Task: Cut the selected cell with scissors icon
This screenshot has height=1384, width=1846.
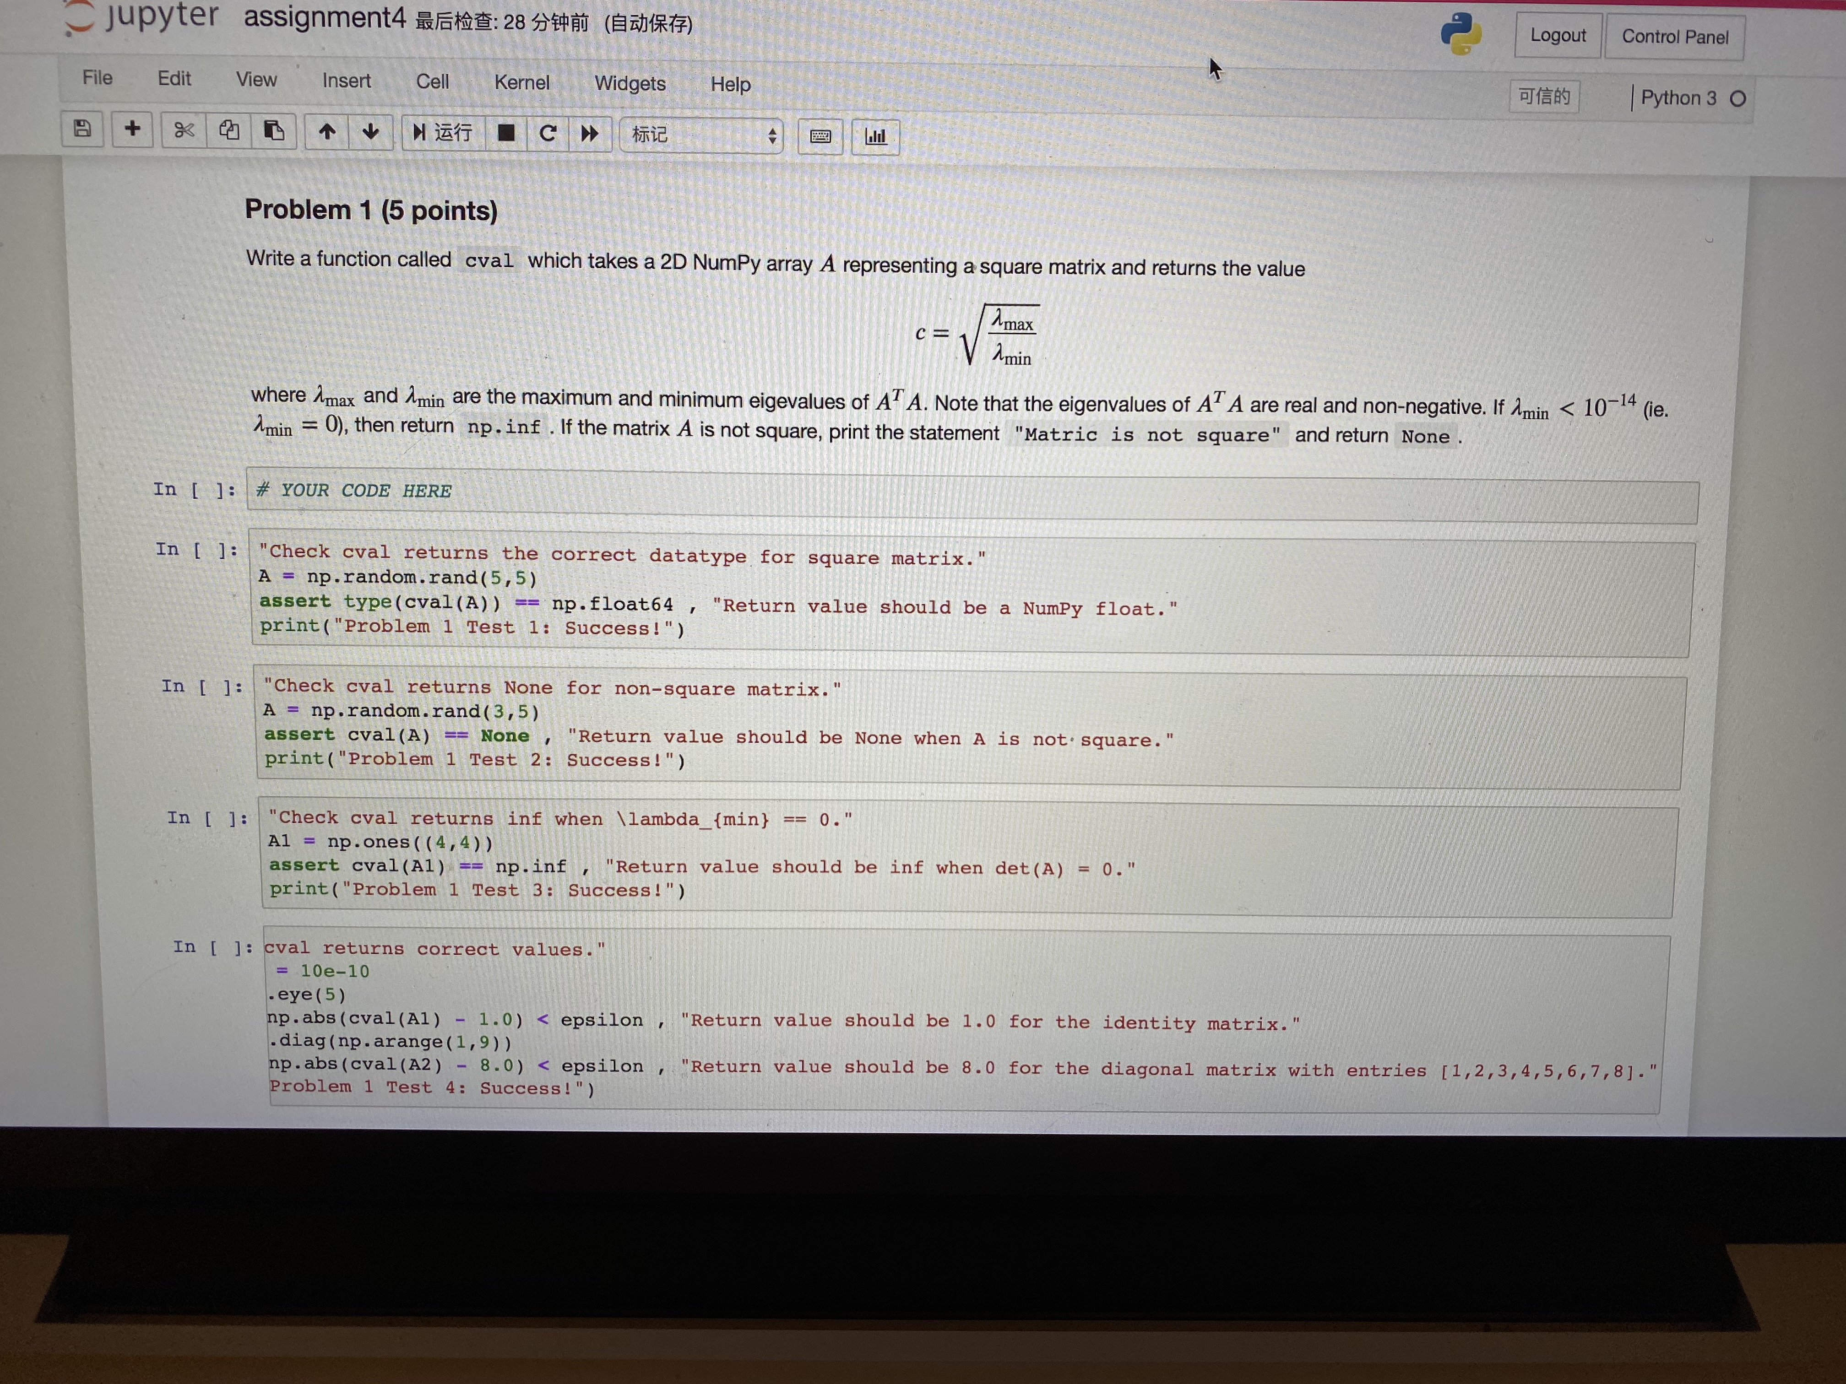Action: (184, 131)
